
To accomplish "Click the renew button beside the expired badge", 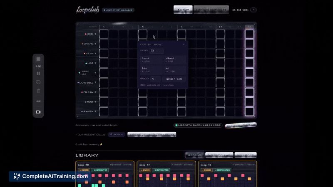I will pos(152,134).
